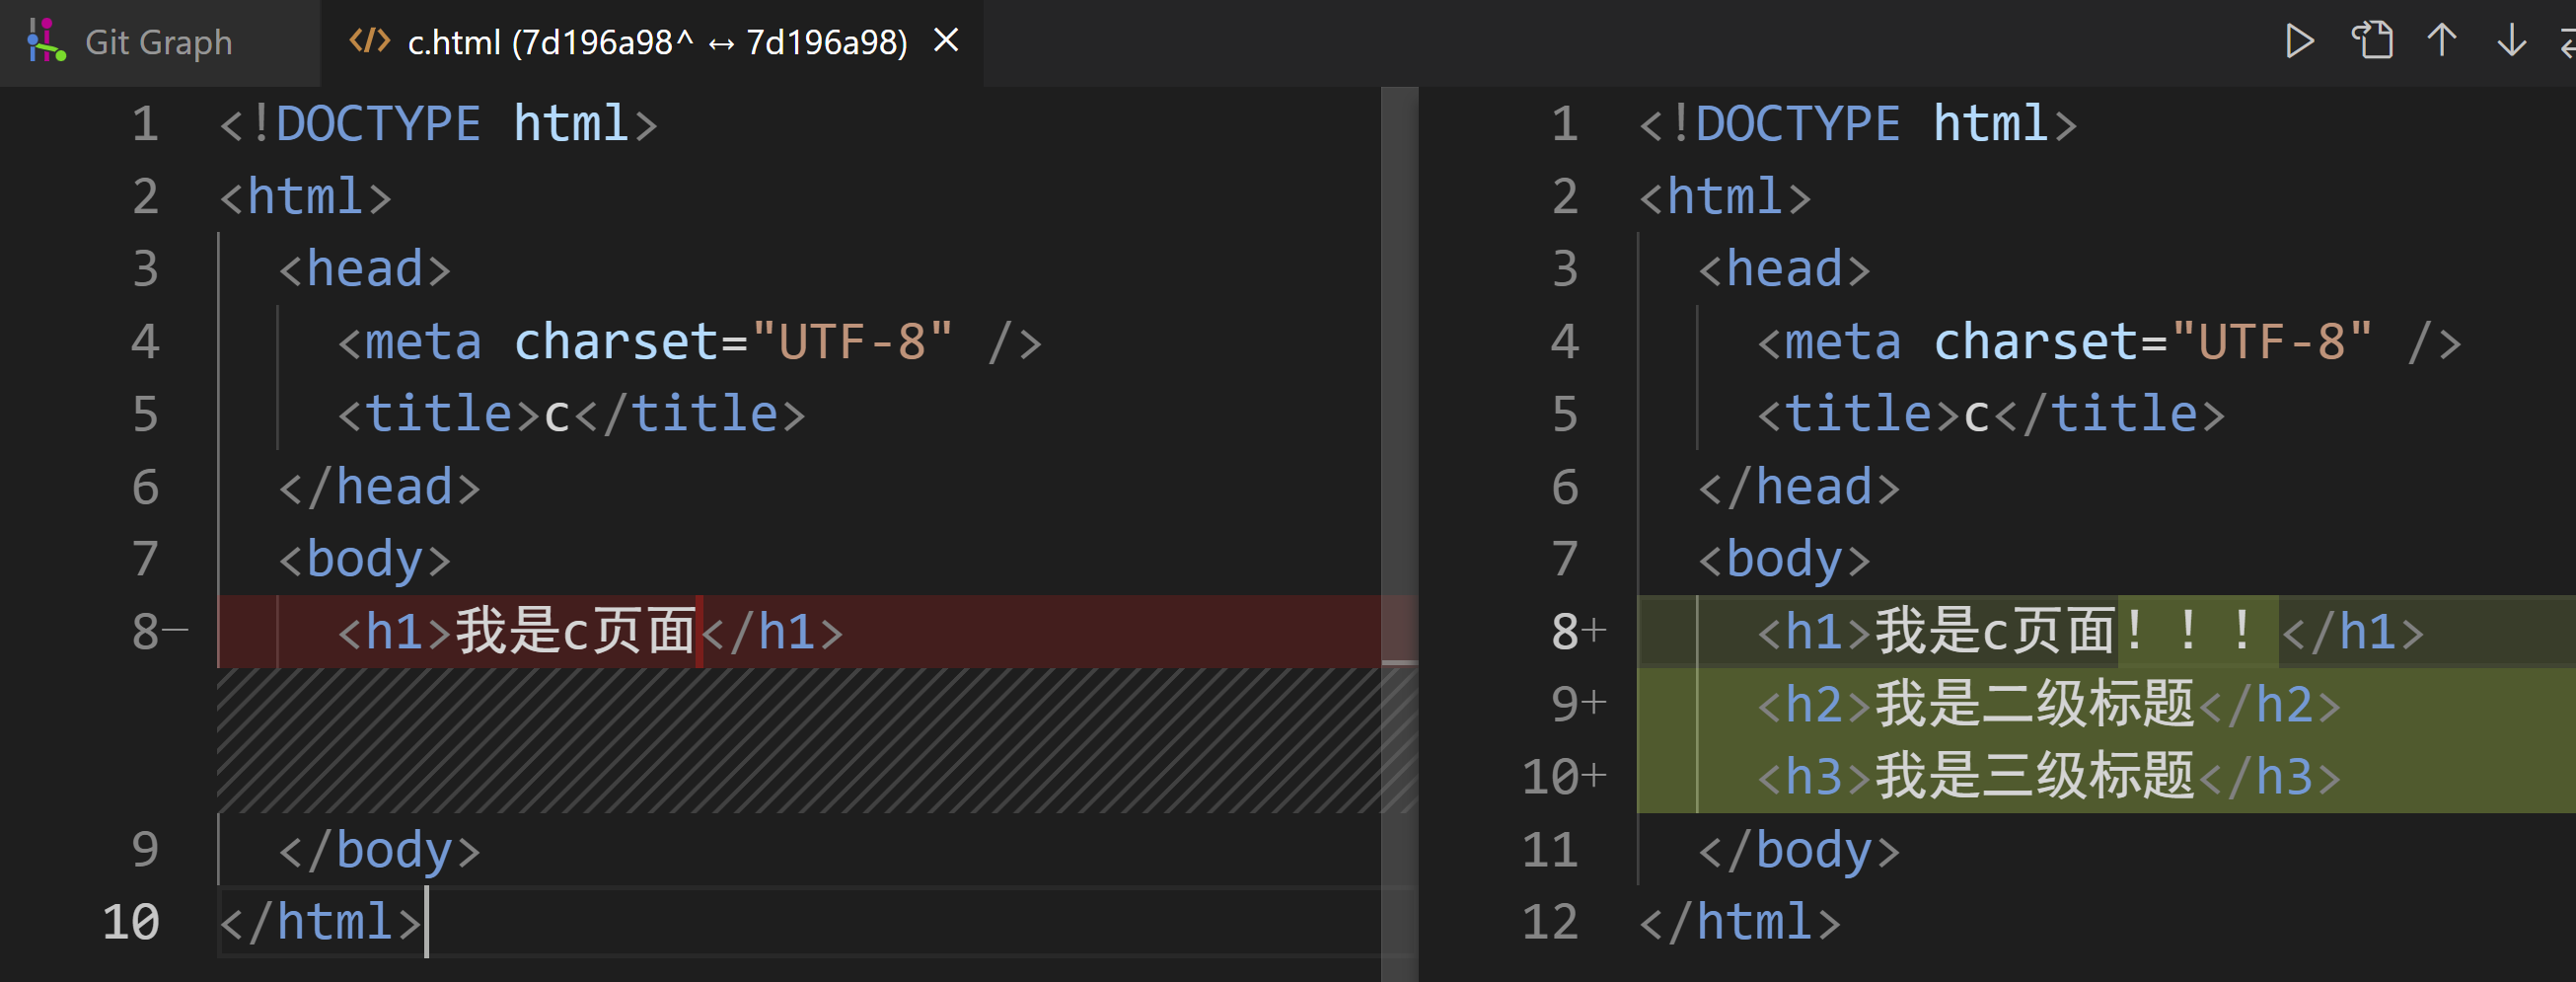Image resolution: width=2576 pixels, height=982 pixels.
Task: Click the </body> line 11 in right pane
Action: tap(1798, 850)
